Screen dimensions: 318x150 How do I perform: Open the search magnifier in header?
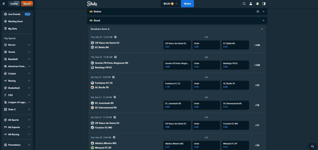pos(244,4)
